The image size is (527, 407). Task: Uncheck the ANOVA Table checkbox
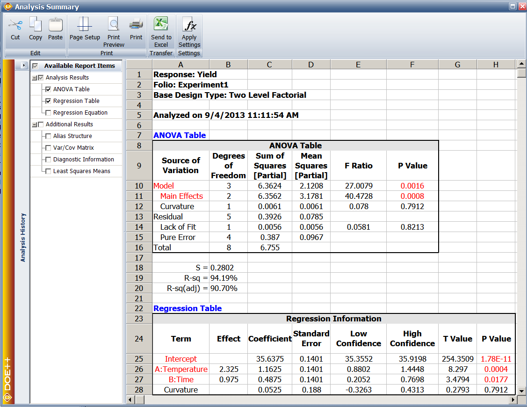point(48,89)
